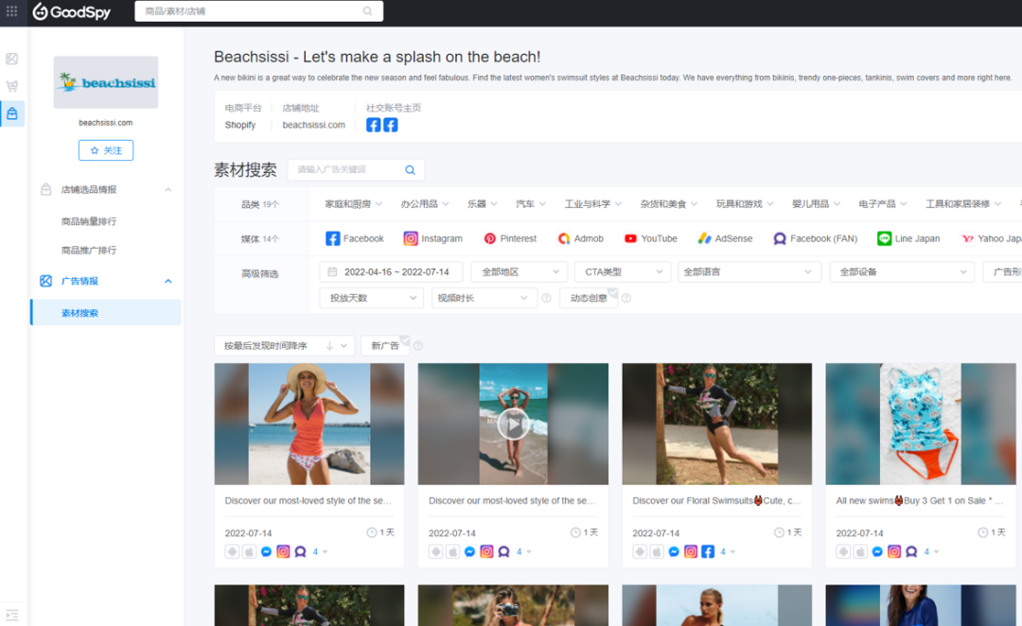Click the calendar icon in date range
Screen dimensions: 1022x626
332,271
